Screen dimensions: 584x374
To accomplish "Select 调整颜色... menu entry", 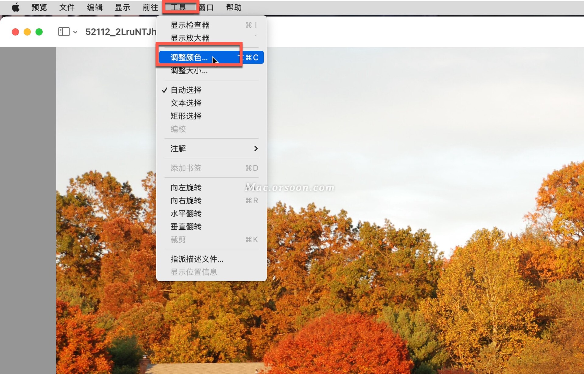I will pos(189,57).
